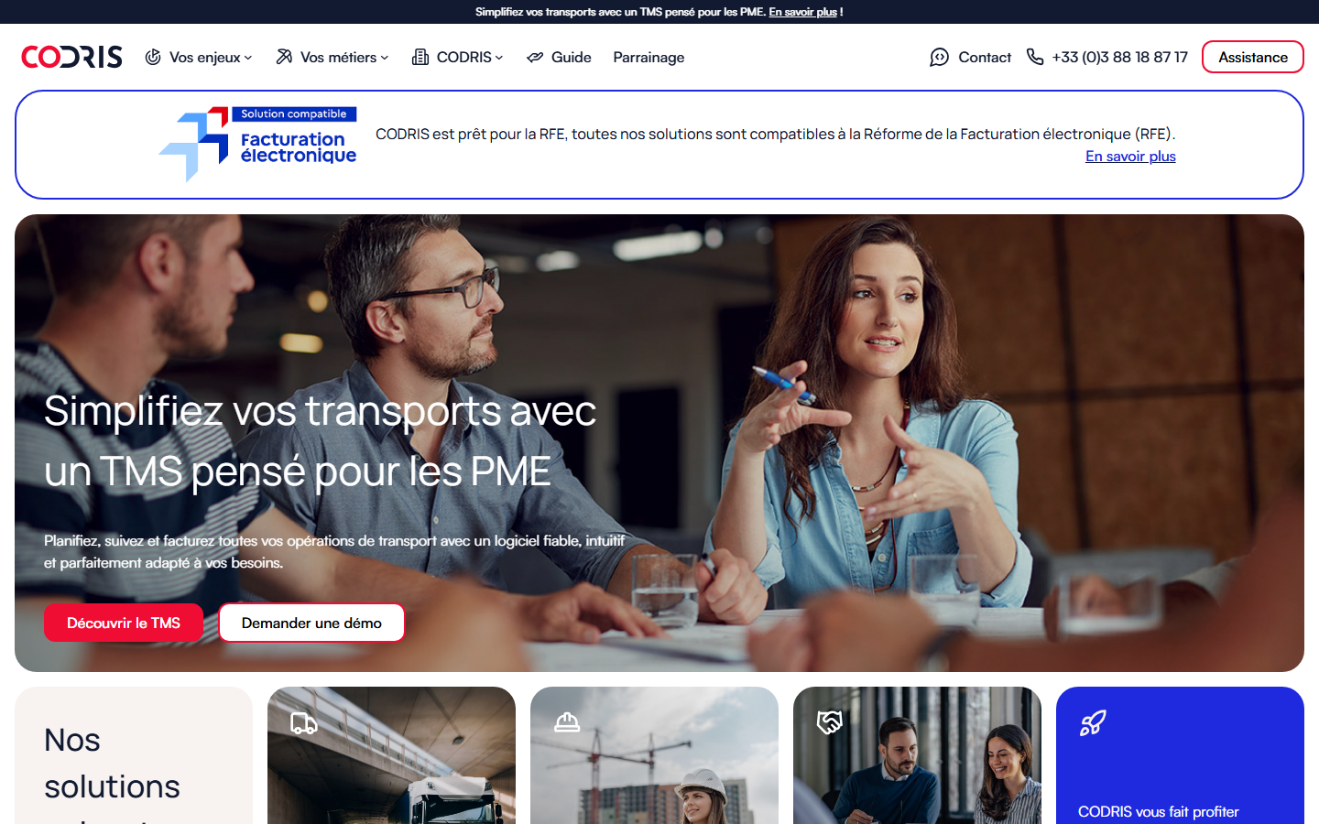Viewport: 1319px width, 824px height.
Task: Click the phone handset icon
Action: 1035,57
